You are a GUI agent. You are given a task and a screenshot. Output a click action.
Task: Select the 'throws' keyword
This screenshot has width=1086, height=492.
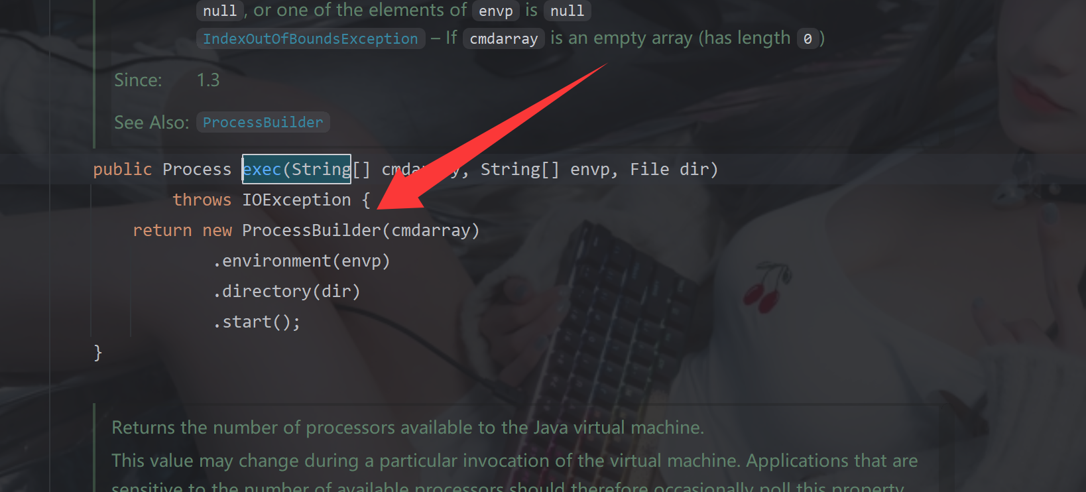coord(202,200)
